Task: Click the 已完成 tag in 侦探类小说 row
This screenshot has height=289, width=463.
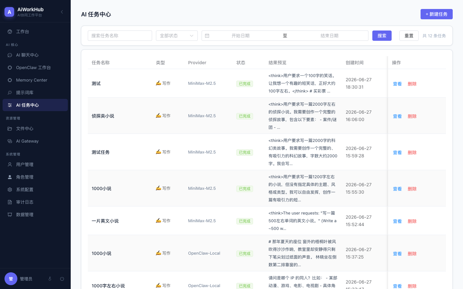Action: [245, 116]
